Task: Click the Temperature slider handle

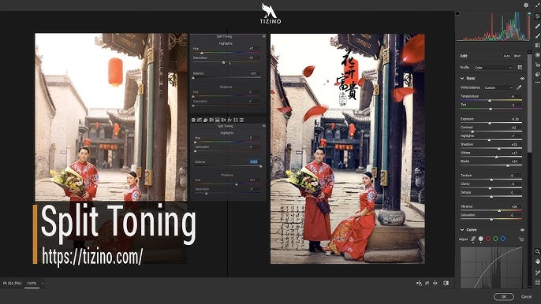Action: coord(489,100)
